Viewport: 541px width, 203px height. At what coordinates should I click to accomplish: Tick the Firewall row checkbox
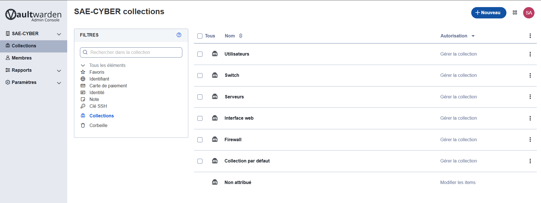click(x=200, y=140)
